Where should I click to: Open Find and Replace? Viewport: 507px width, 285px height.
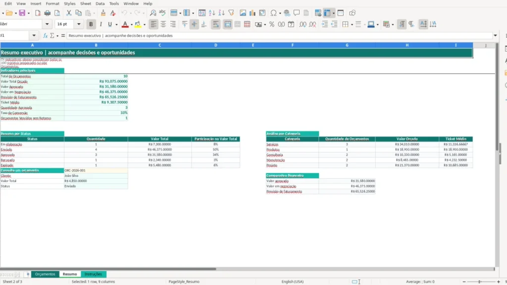(153, 13)
